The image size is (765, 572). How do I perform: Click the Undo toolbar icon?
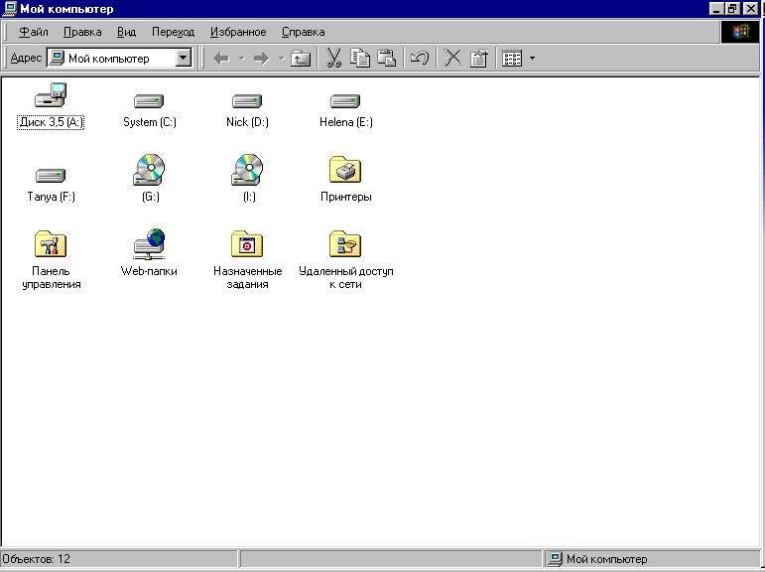point(420,59)
